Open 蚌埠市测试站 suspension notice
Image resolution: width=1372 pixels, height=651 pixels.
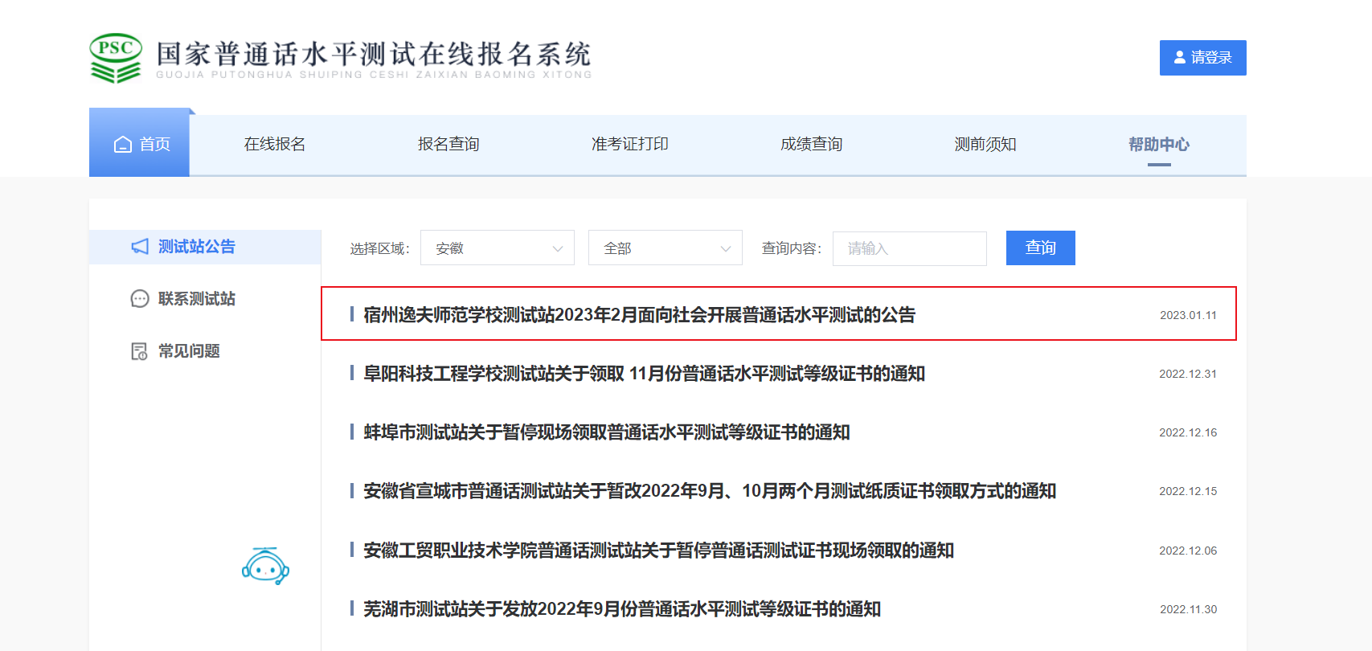click(607, 432)
